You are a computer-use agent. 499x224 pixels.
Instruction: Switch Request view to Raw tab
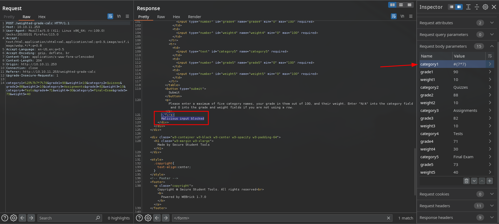click(26, 17)
